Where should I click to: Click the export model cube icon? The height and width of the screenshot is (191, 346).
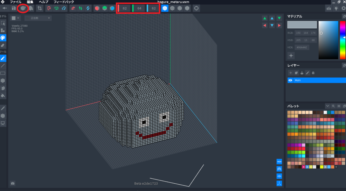pos(23,8)
